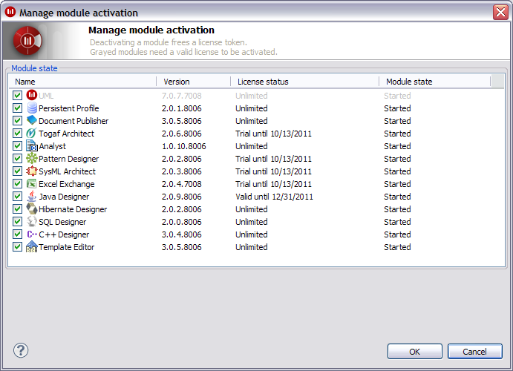
Task: Confirm changes with the OK button
Action: pyautogui.click(x=414, y=352)
